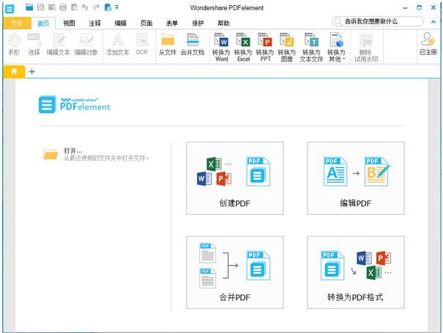Switch to the 编辑 tab
The width and height of the screenshot is (443, 333).
120,23
